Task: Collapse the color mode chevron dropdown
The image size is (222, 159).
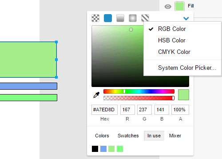Action: 186,19
